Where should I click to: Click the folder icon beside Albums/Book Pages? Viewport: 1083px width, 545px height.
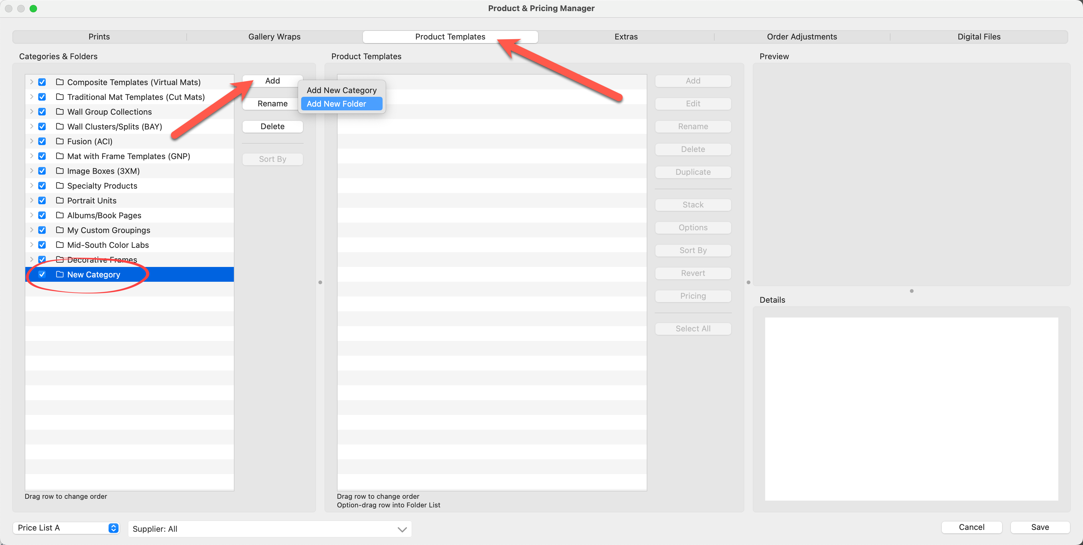click(x=60, y=215)
